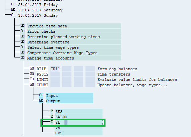Select the Input row
Image resolution: width=191 pixels, height=137 pixels.
coord(69,96)
